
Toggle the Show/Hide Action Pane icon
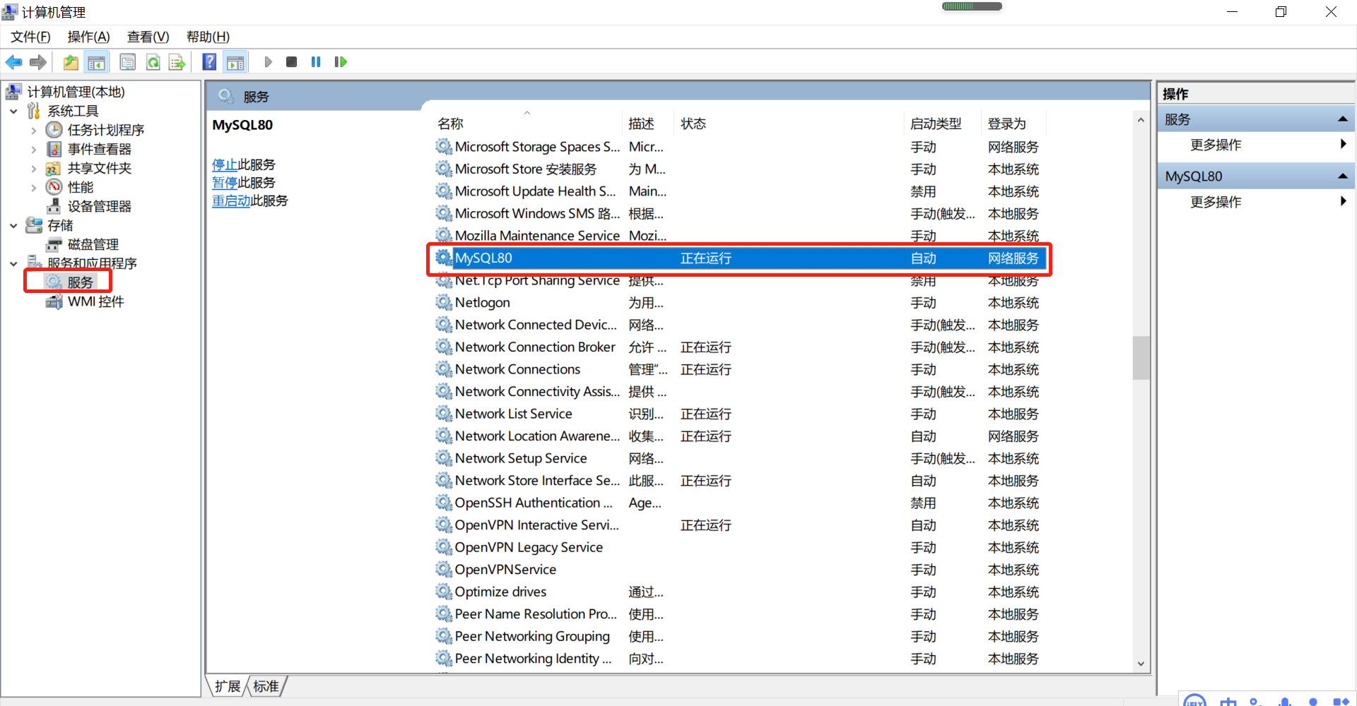[235, 62]
